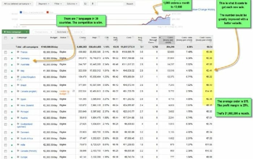Click the green status dot for Brazil
Image resolution: width=253 pixels, height=159 pixels.
click(12, 85)
